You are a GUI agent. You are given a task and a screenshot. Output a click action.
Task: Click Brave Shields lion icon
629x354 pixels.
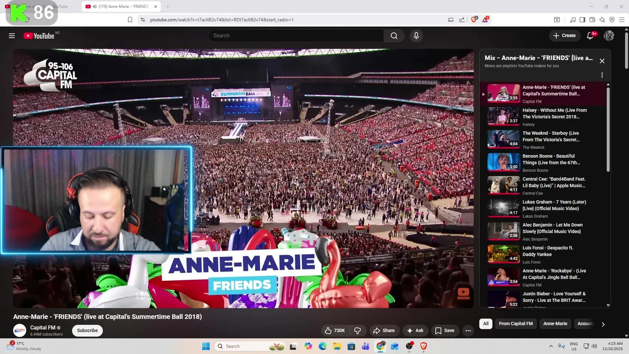coord(474,20)
